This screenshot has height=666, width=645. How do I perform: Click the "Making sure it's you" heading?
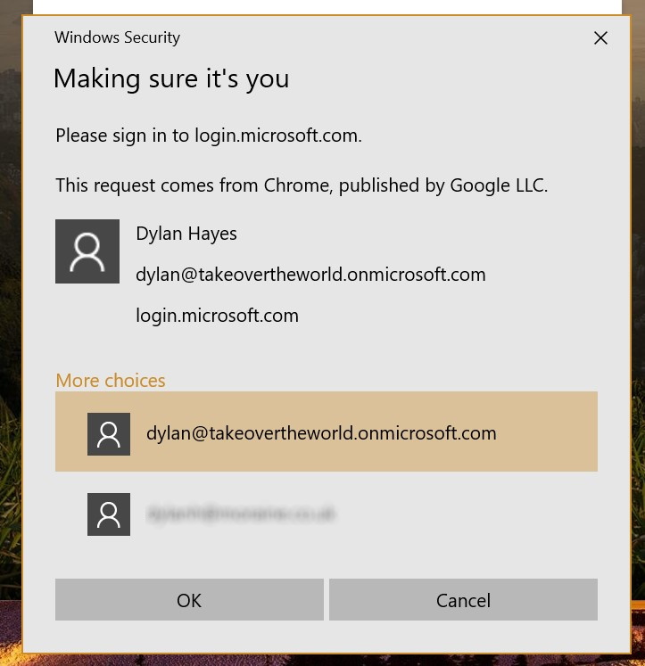click(x=171, y=79)
